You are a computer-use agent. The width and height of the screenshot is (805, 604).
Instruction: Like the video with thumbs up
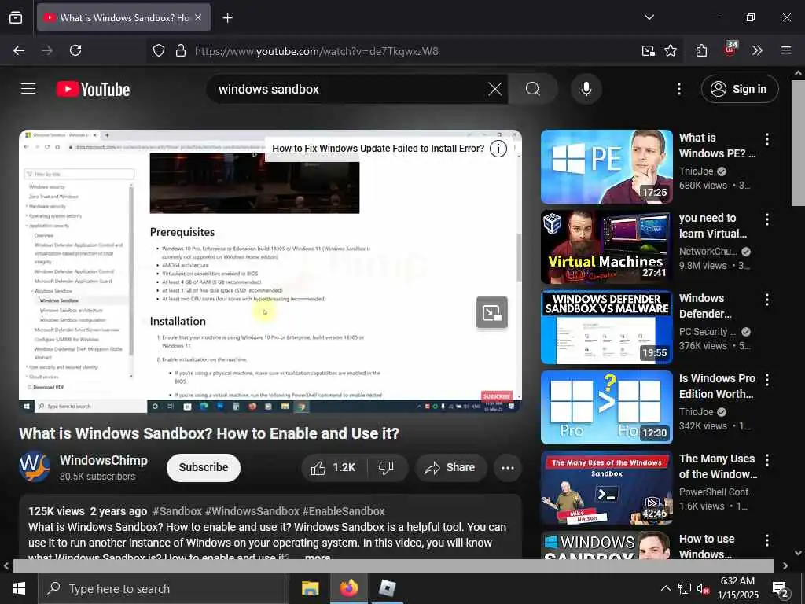(333, 467)
